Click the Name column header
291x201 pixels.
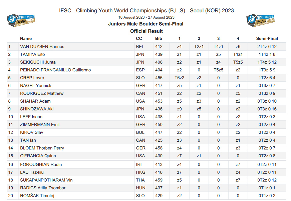[x=26, y=39]
